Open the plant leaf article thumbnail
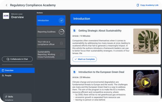This screenshot has width=162, height=102. point(146,41)
